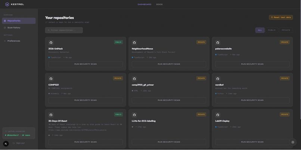
Task: Run security scan on 30-Days-Of-React
Action: [x=86, y=142]
